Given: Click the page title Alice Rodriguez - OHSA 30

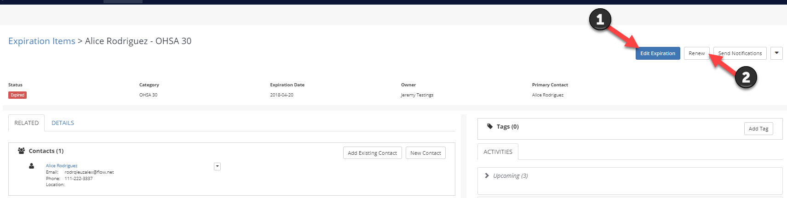Looking at the screenshot, I should (x=138, y=41).
